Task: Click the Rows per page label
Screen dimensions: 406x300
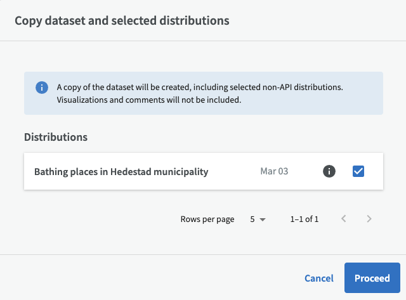Action: tap(207, 219)
